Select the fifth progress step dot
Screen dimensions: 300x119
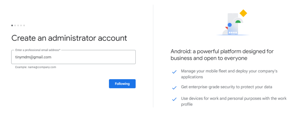pyautogui.click(x=24, y=25)
